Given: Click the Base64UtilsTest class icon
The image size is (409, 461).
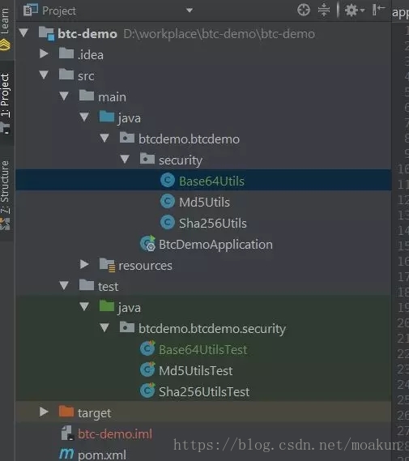Looking at the screenshot, I should click(147, 348).
